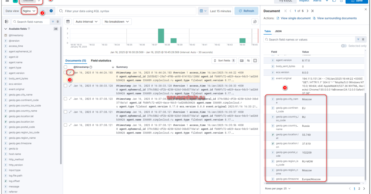The height and width of the screenshot is (194, 371).
Task: Click the add filter plus icon
Action: click(x=51, y=11)
